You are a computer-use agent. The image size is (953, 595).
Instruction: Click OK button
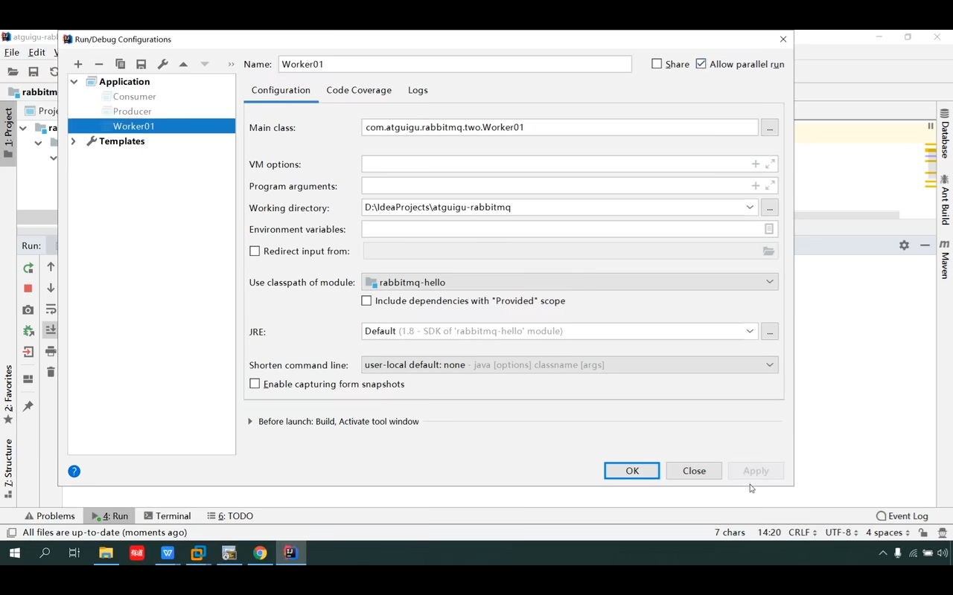(632, 471)
